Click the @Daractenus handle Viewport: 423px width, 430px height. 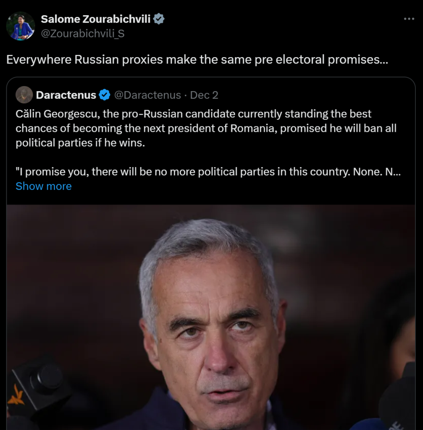(147, 95)
